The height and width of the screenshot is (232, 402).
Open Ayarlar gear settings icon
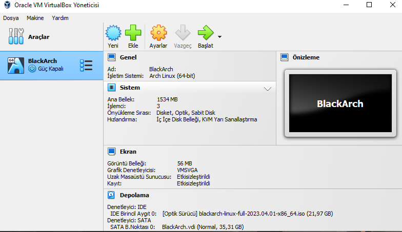(158, 33)
